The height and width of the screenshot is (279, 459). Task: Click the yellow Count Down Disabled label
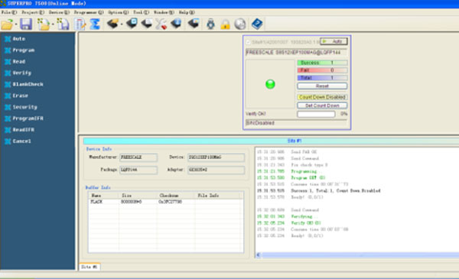(x=322, y=97)
